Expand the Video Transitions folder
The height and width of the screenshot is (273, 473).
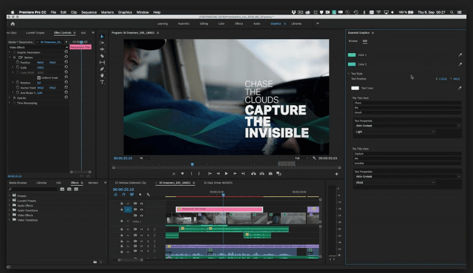(x=10, y=220)
